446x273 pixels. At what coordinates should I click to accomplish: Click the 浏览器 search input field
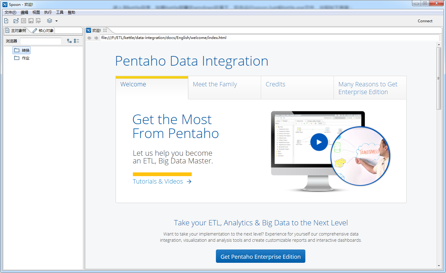[x=41, y=41]
